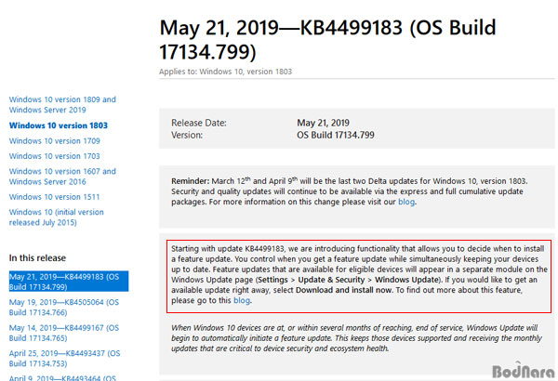Click the 'In this release' heading
Screen dimensions: 558x381
click(x=37, y=258)
